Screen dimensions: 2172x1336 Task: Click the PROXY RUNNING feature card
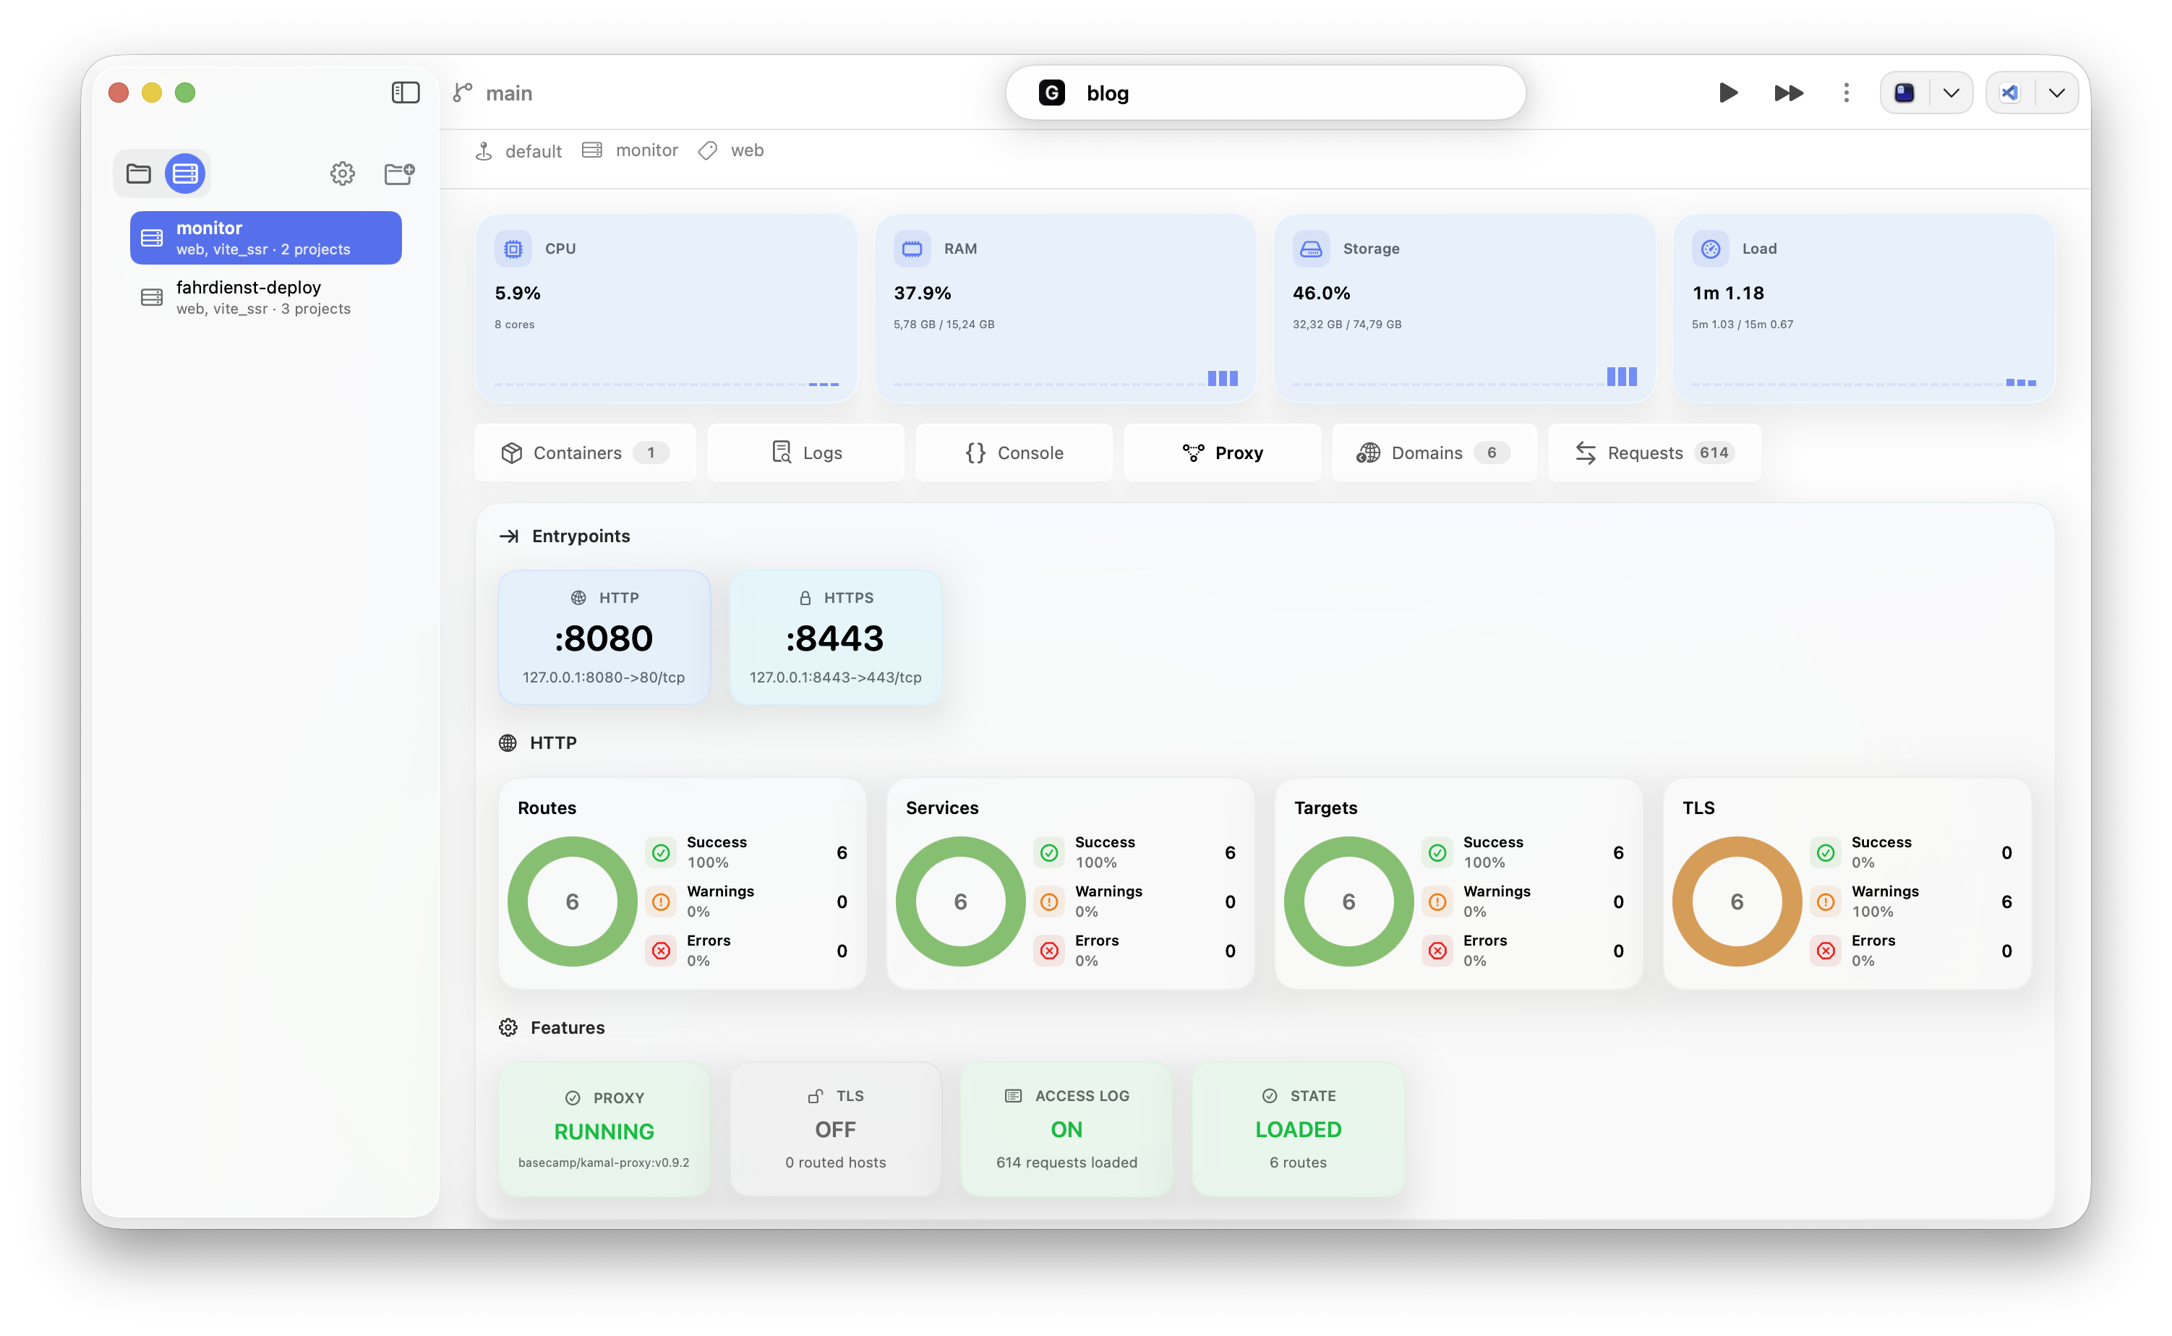click(x=604, y=1129)
